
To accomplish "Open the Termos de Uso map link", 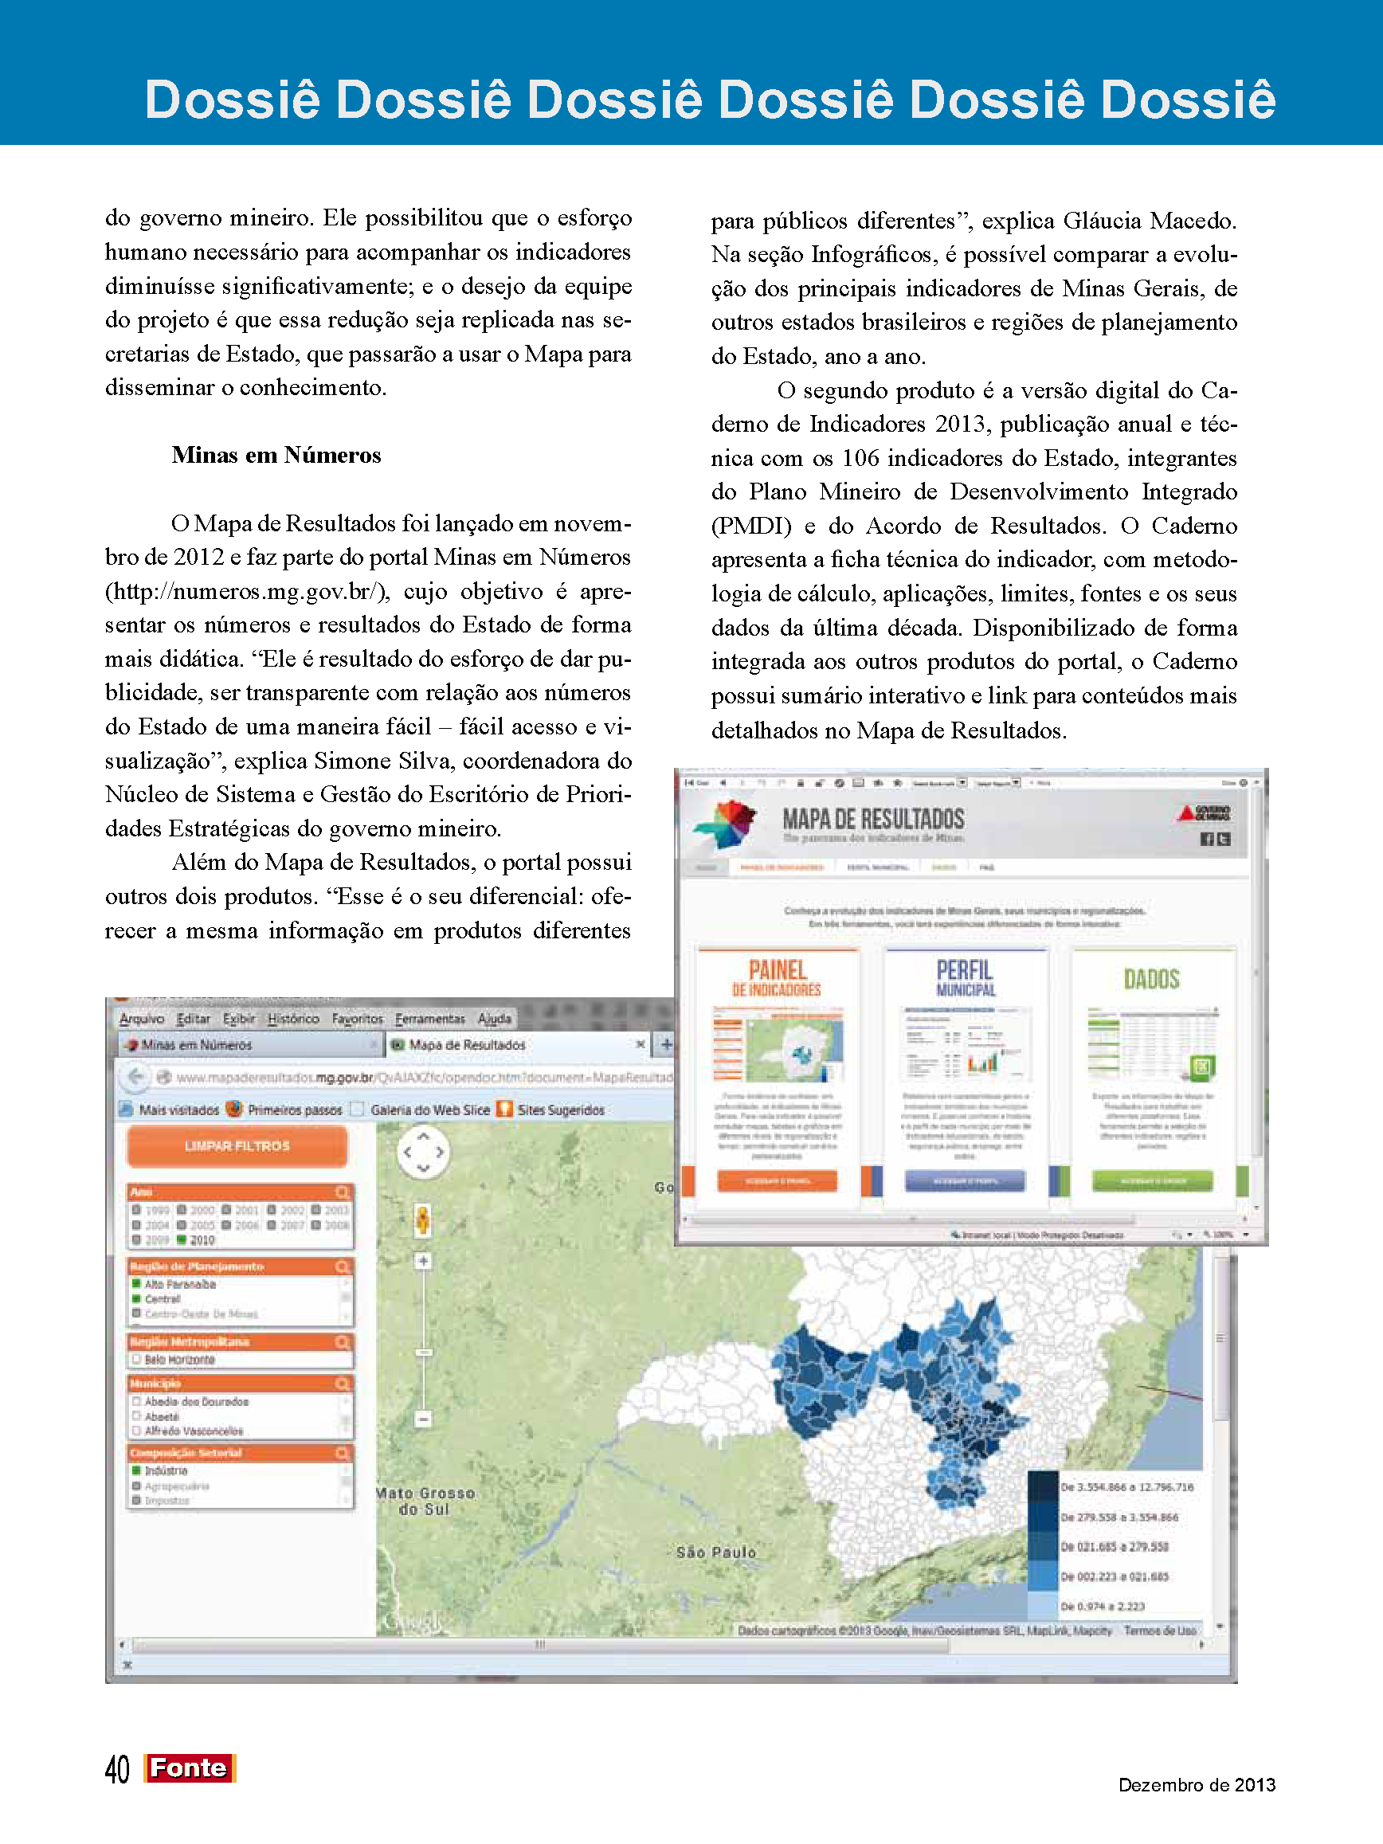I will point(1160,1630).
